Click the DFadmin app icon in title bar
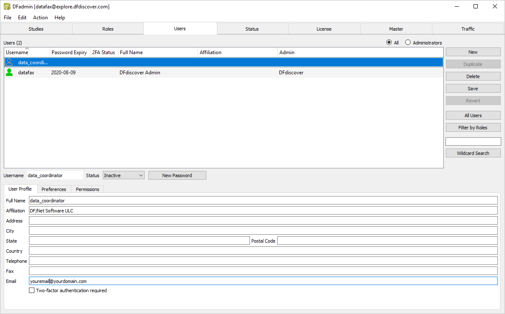Image resolution: width=505 pixels, height=314 pixels. (7, 6)
